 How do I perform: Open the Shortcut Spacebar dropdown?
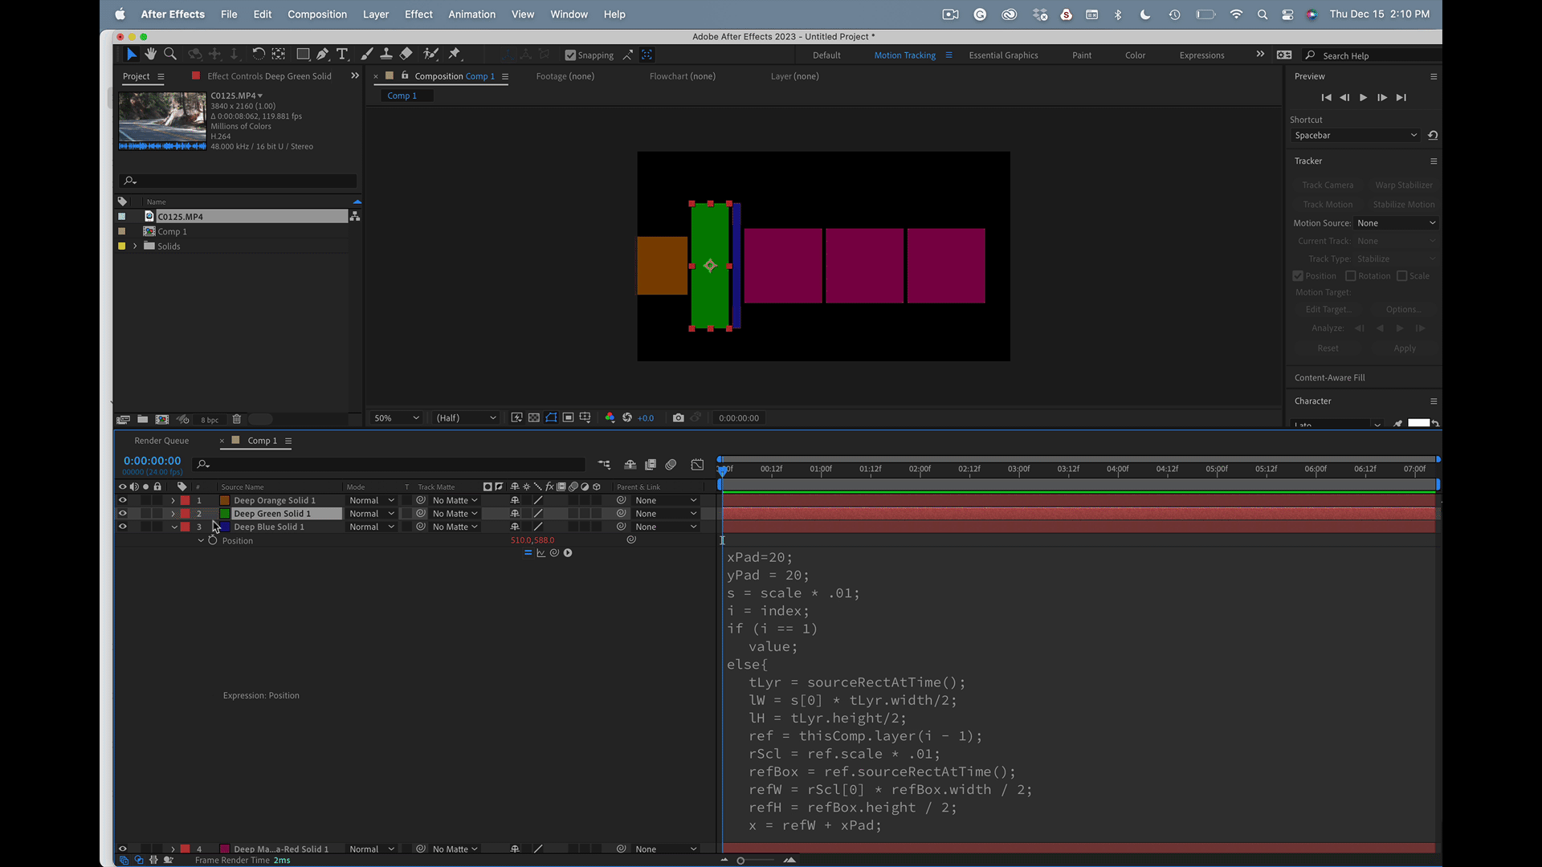[1355, 136]
